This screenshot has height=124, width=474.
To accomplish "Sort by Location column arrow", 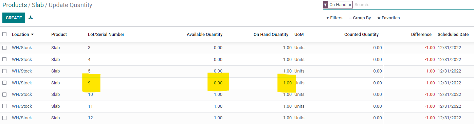I will tap(32, 35).
